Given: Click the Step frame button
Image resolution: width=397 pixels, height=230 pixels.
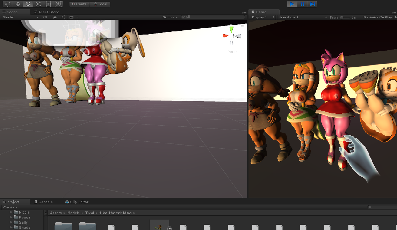Looking at the screenshot, I should coord(312,4).
